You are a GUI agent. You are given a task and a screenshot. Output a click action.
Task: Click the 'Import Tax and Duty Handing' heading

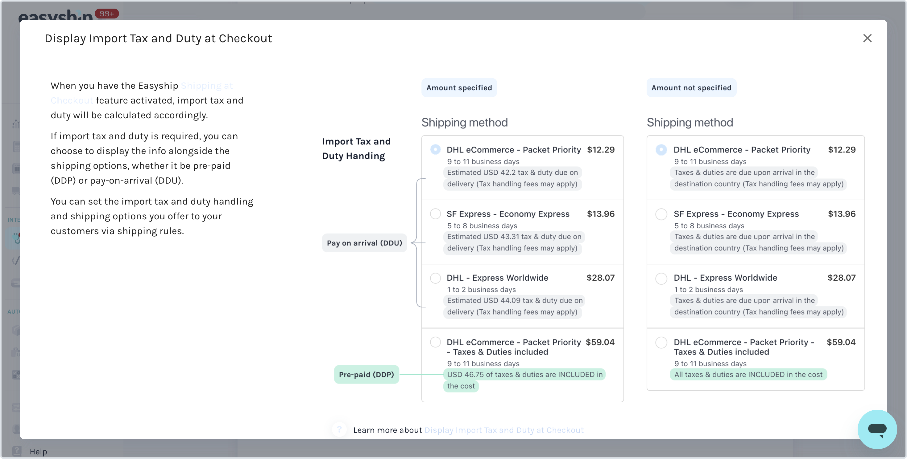[356, 148]
